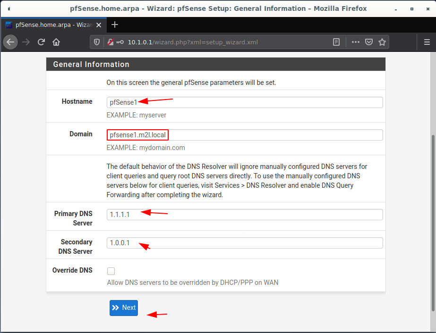
Task: Open the Firefox hamburger menu
Action: [427, 42]
